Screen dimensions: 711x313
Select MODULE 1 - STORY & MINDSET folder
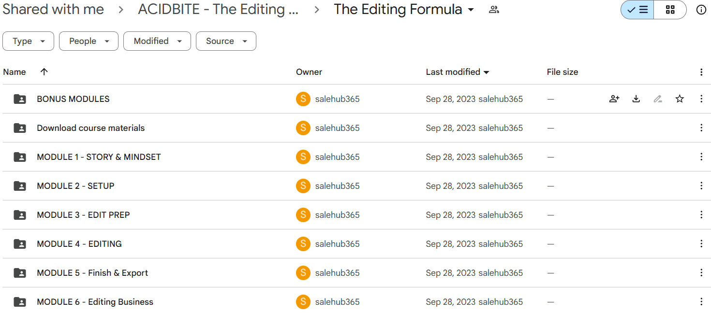(355, 157)
